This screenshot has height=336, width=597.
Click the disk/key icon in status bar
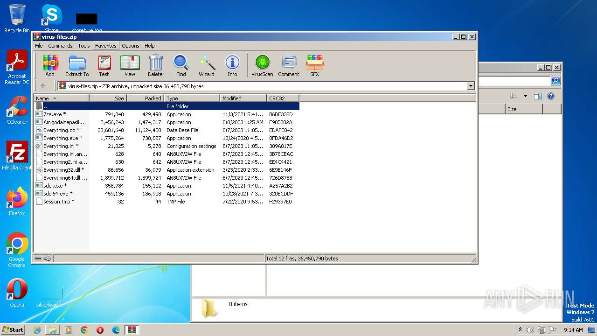43,259
